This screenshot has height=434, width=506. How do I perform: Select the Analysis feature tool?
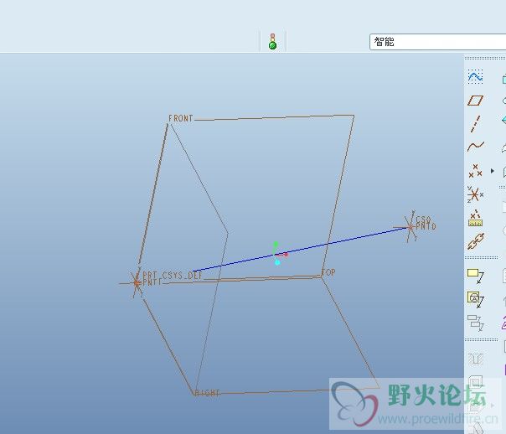(x=475, y=218)
